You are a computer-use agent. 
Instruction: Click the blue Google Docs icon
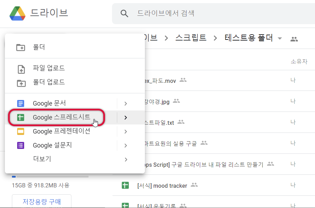point(21,103)
